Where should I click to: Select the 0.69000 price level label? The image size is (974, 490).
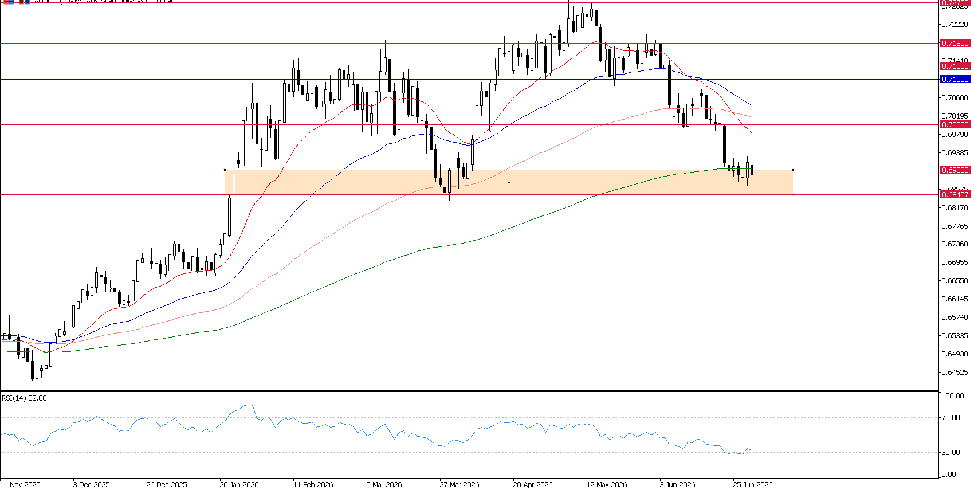pos(955,170)
